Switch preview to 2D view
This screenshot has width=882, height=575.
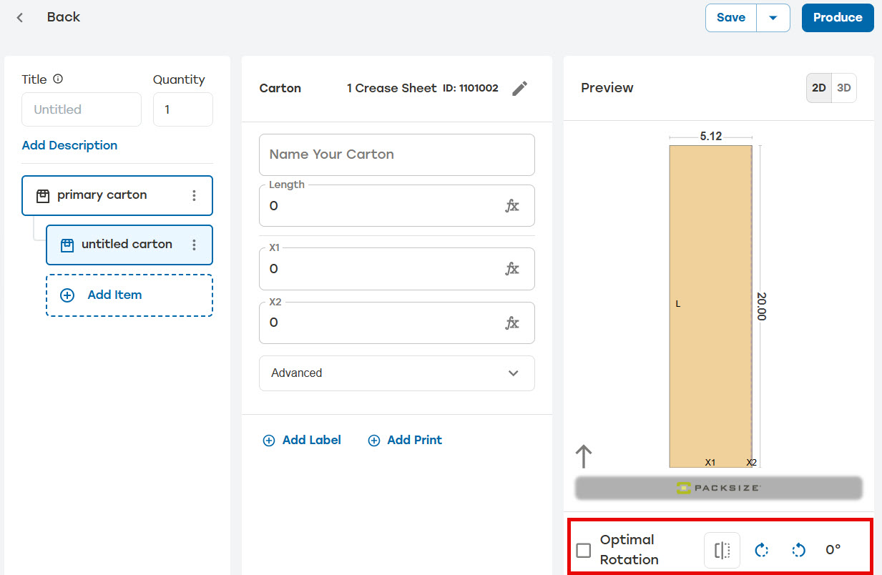click(819, 88)
